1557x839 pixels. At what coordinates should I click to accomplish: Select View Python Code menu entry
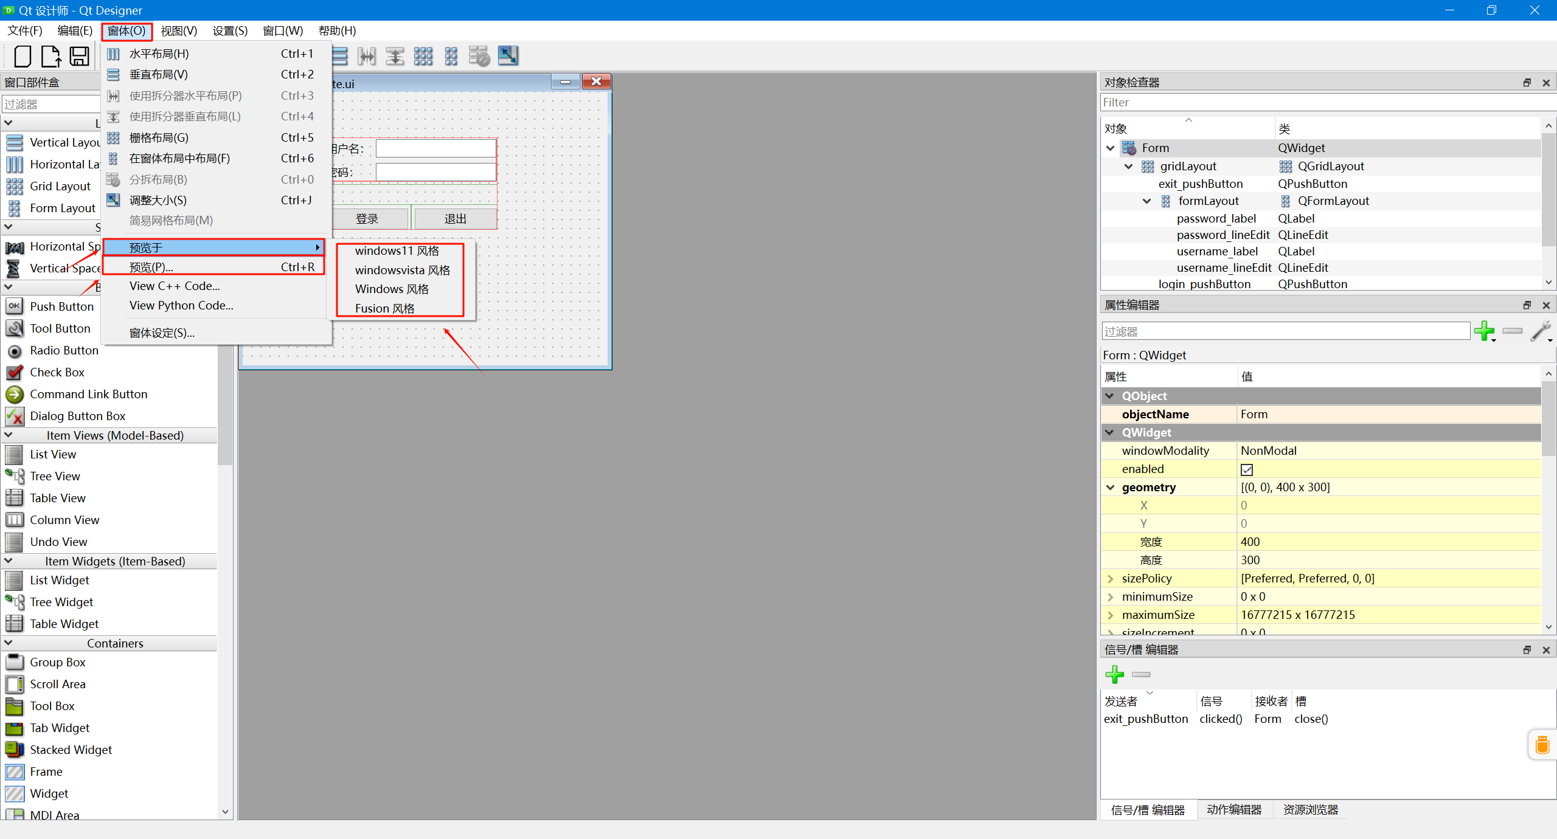(x=181, y=305)
